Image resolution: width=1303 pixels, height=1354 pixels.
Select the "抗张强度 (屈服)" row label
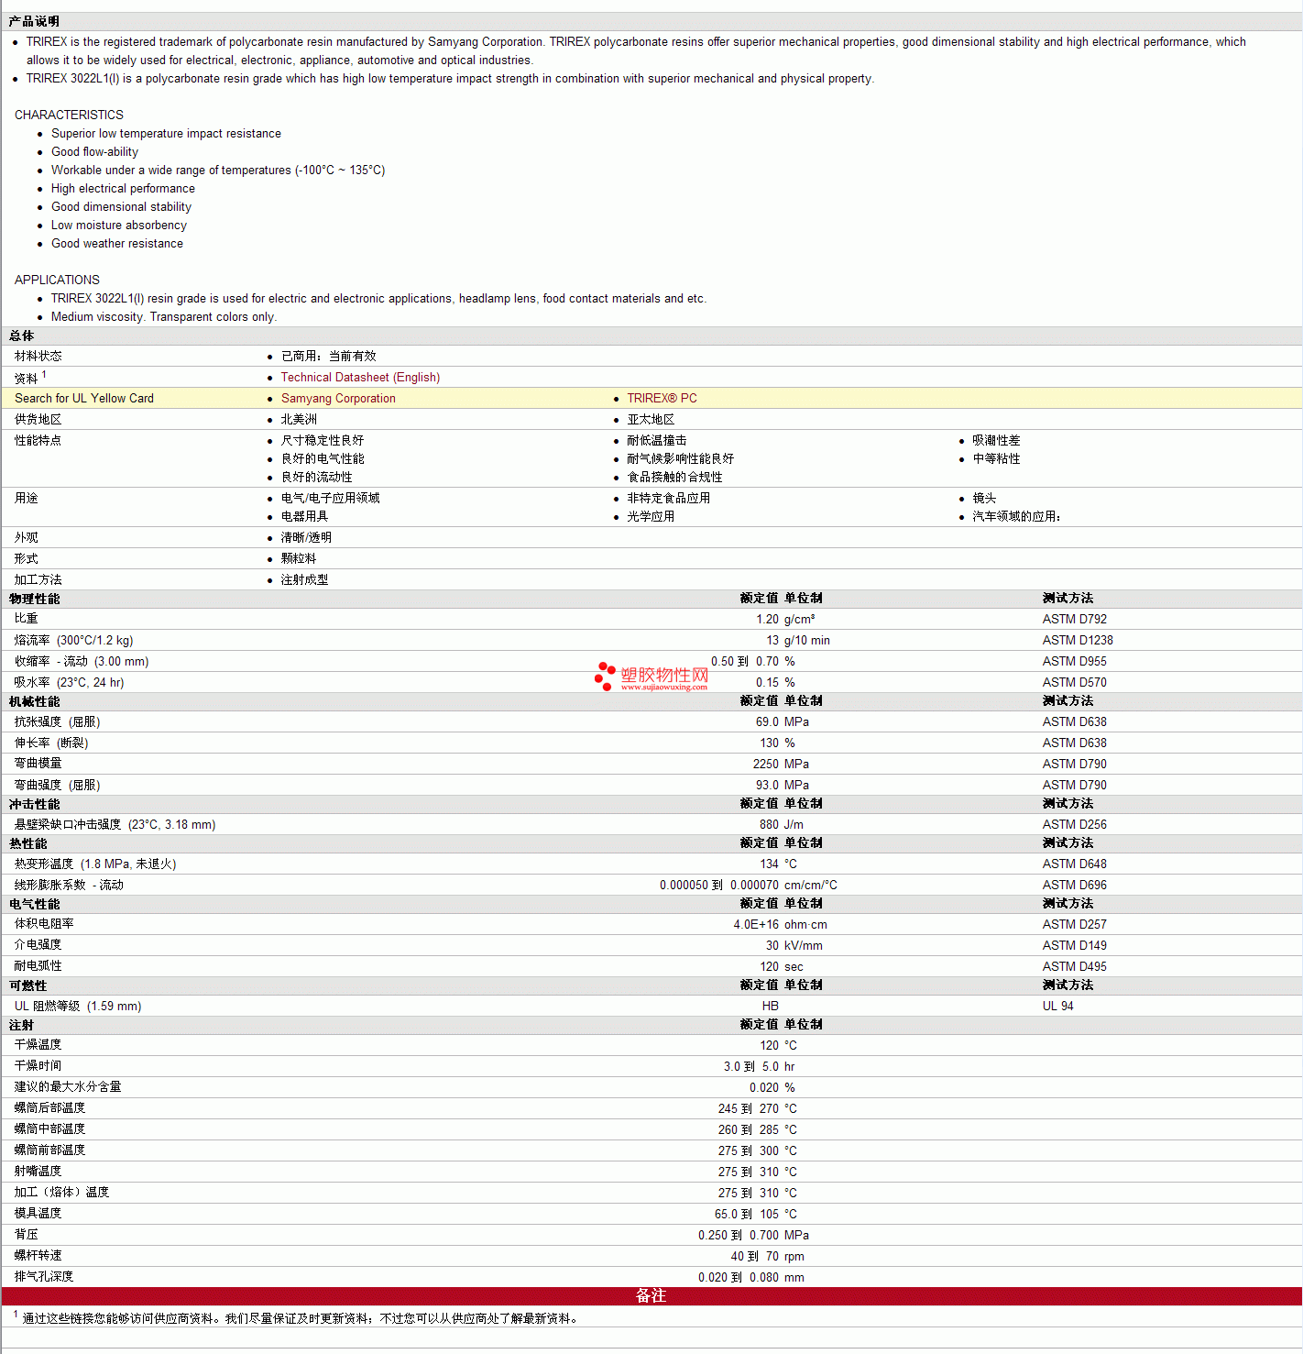tap(58, 722)
